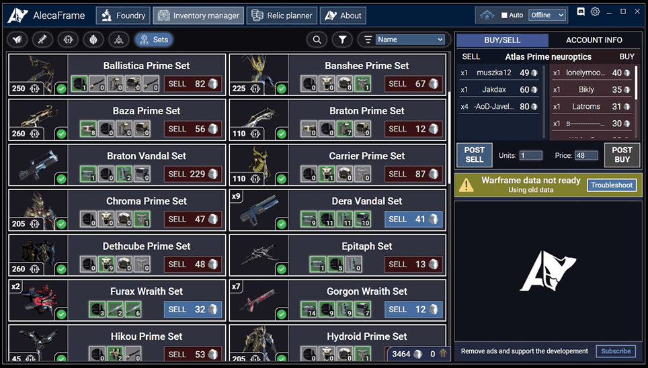Click the last part icon of Banshee Prime Set
The image size is (648, 368).
(x=362, y=84)
